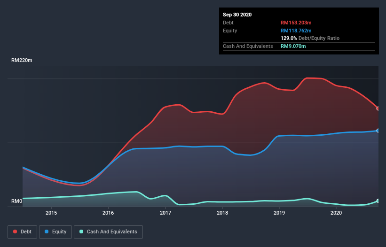This screenshot has height=247, width=386.
Task: Click the RM220m y-axis label
Action: coord(22,60)
